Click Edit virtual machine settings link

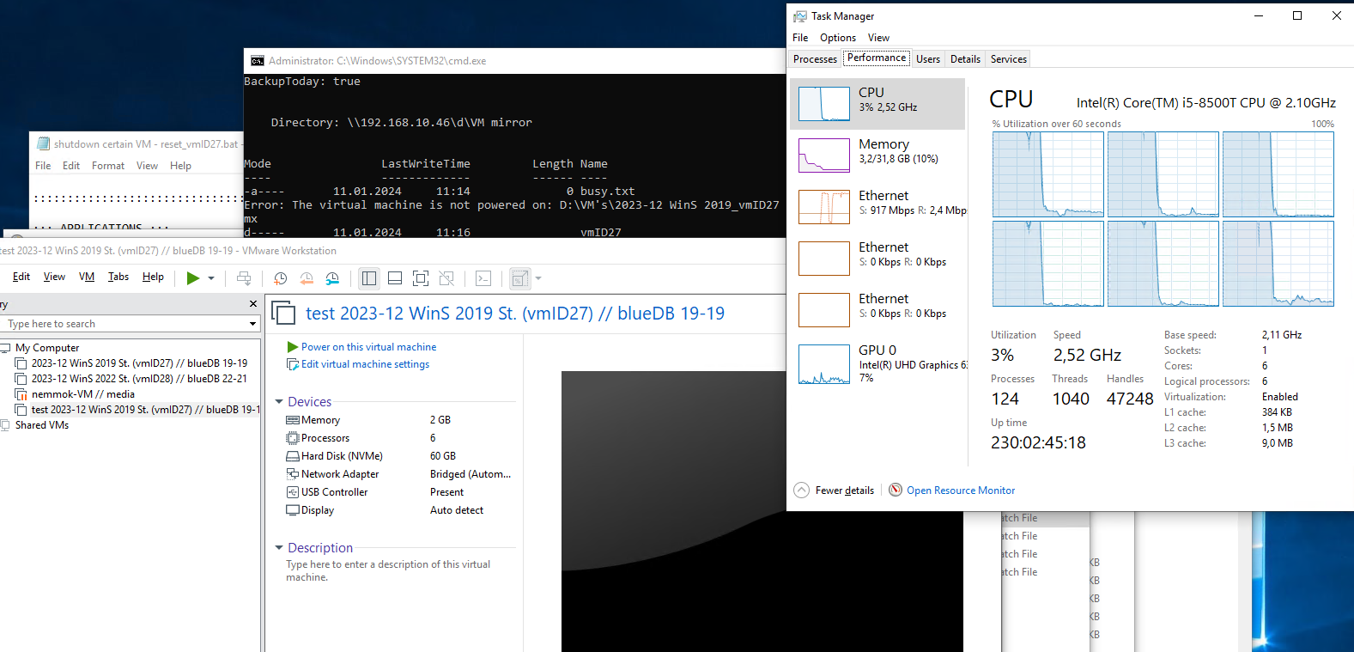(x=365, y=364)
